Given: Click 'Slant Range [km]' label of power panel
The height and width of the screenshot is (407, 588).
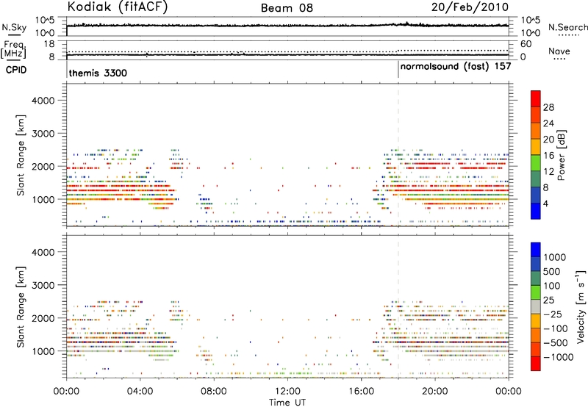Looking at the screenshot, I should pos(21,155).
